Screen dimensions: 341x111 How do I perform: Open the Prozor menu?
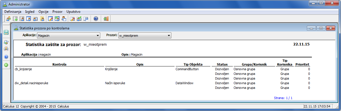(57, 12)
